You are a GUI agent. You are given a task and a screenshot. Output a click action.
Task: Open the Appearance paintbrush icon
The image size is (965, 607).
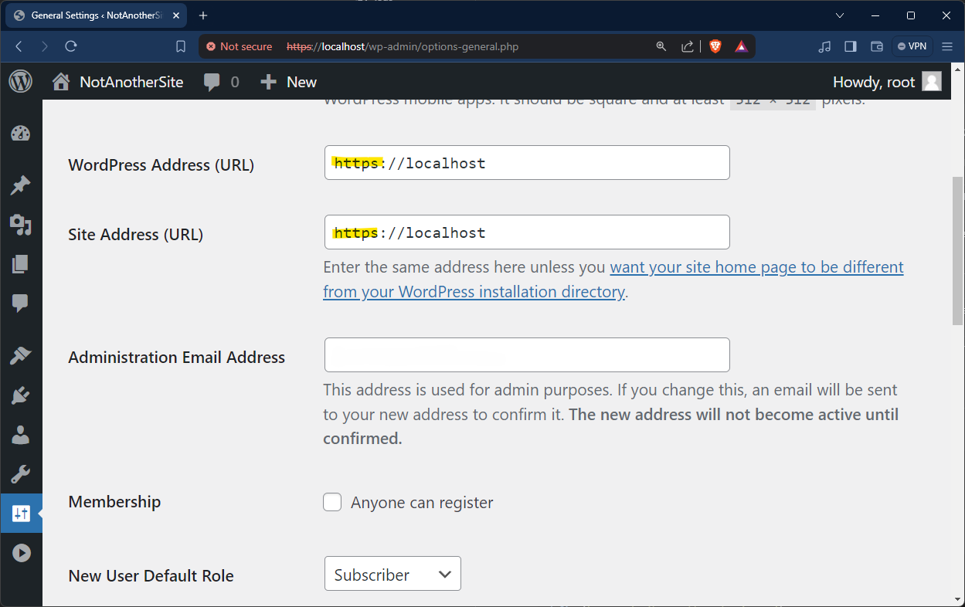tap(21, 355)
